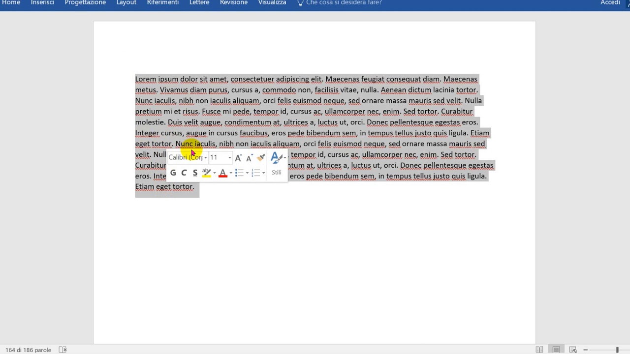Screen dimensions: 630x354
Task: Switch to the Layout tab
Action: (x=126, y=3)
